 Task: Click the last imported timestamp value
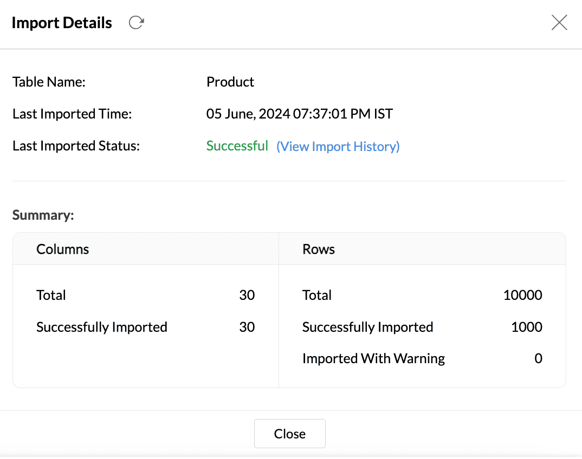click(x=300, y=114)
